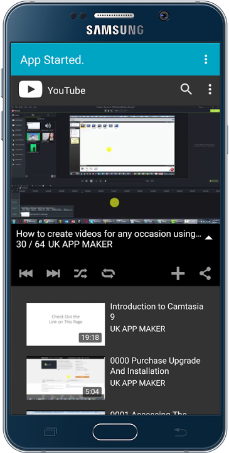
Task: Open the YouTube bar three-dot menu
Action: [x=210, y=89]
